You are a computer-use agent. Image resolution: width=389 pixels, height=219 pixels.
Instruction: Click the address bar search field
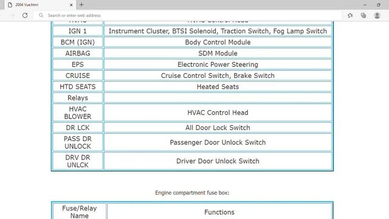pos(188,15)
